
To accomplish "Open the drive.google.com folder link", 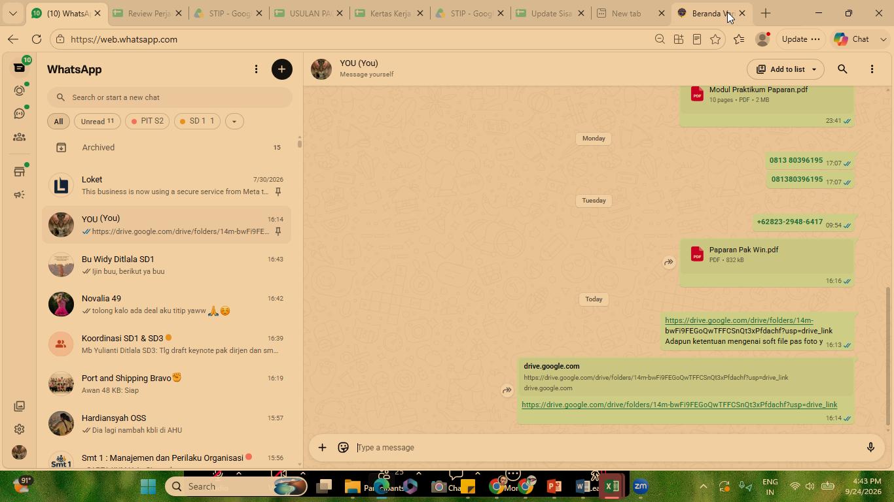I will coord(679,405).
